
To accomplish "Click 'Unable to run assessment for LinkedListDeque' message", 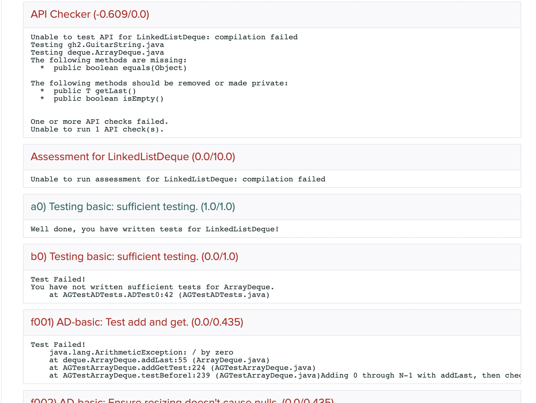I will (178, 179).
